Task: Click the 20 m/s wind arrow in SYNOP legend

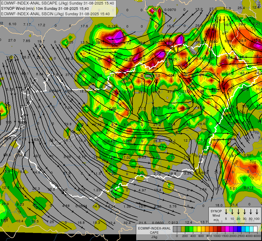Action: point(238,212)
